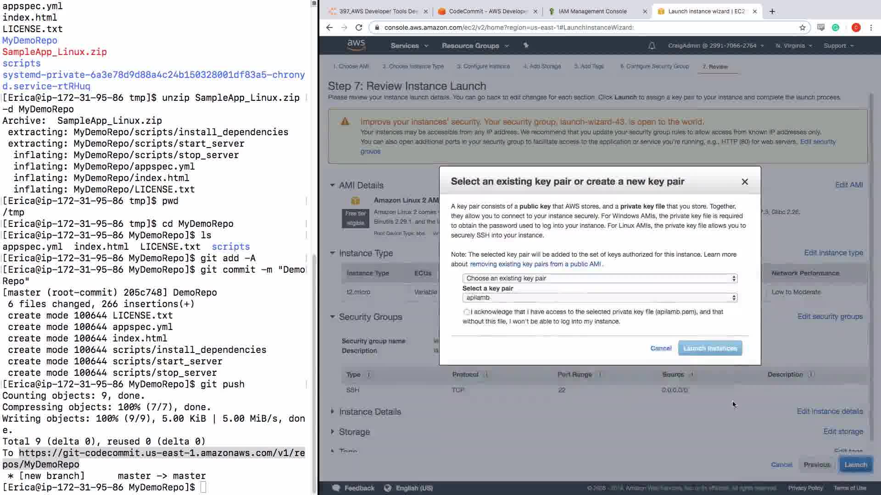This screenshot has width=881, height=495.
Task: Reload the browser page
Action: [x=359, y=27]
